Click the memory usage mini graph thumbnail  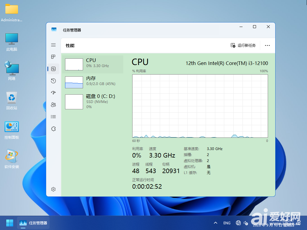[74, 82]
